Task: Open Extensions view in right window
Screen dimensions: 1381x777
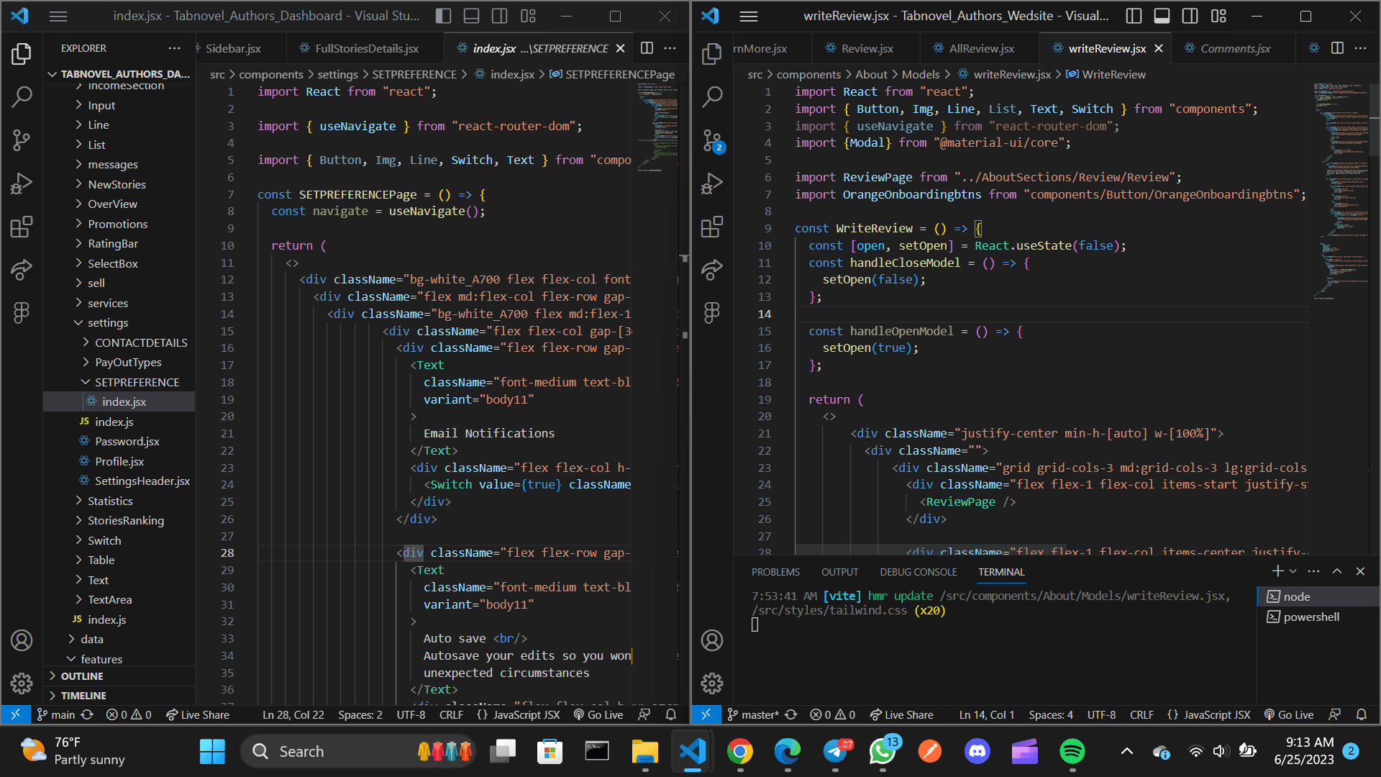Action: coord(712,227)
